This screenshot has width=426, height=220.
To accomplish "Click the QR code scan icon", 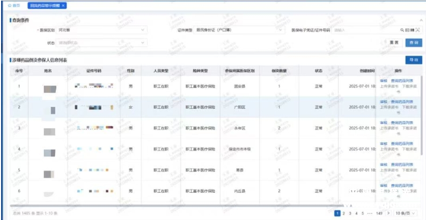I will pos(407,31).
